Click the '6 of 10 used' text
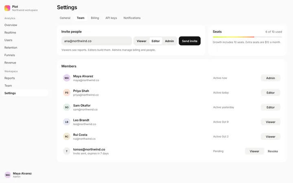The image size is (293, 183). pos(274,32)
